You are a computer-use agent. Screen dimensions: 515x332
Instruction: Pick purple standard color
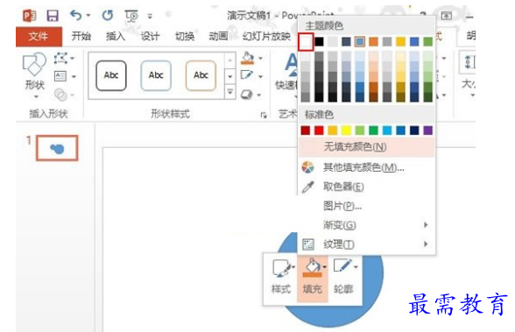(428, 131)
